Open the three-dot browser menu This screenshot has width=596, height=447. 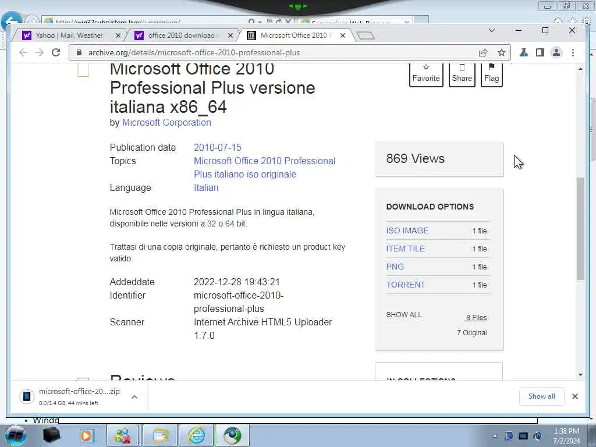point(573,52)
